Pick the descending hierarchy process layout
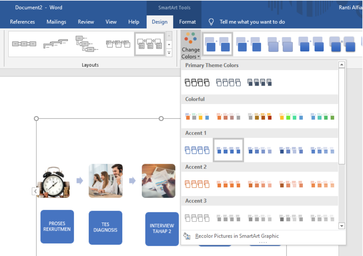The height and width of the screenshot is (256, 363). click(x=87, y=44)
